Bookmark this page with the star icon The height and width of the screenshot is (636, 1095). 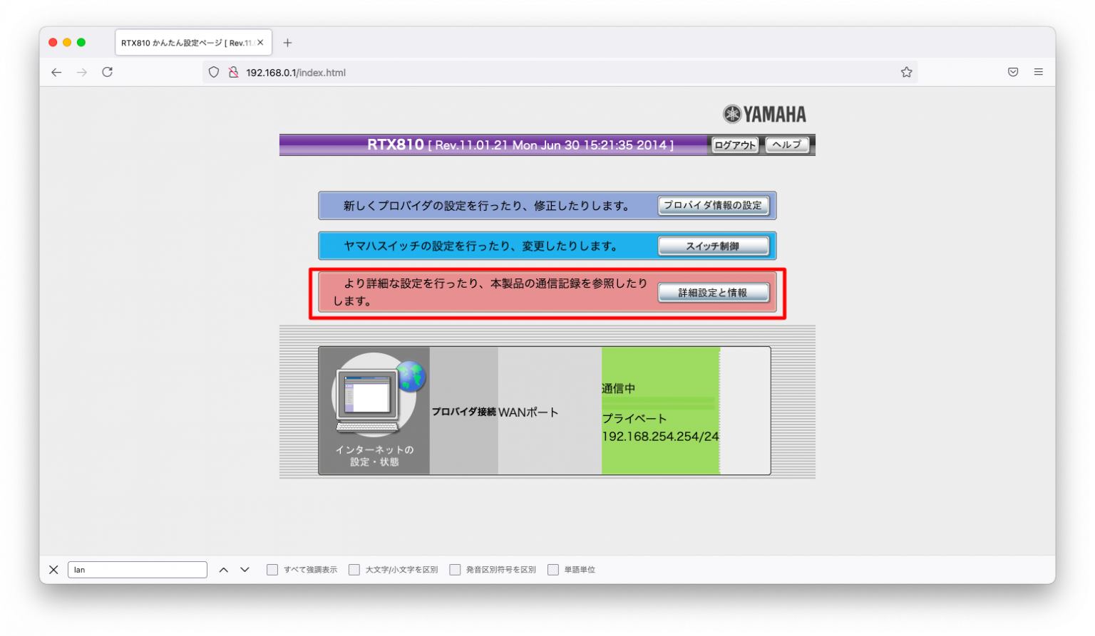(906, 72)
